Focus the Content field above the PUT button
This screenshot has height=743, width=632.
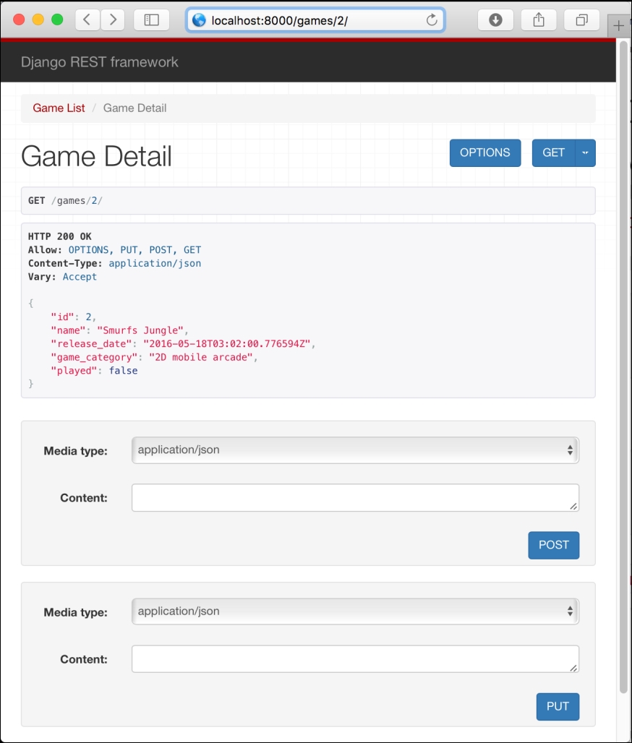pos(355,659)
